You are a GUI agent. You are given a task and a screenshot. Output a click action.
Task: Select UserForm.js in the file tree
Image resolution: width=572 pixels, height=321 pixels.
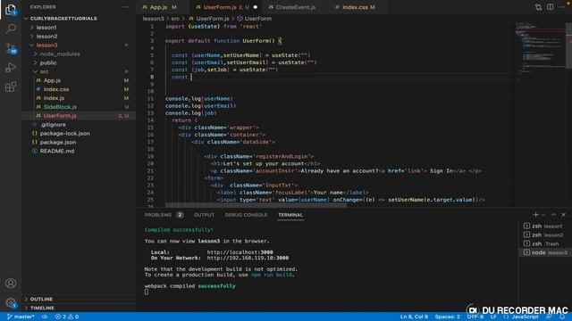[79, 116]
